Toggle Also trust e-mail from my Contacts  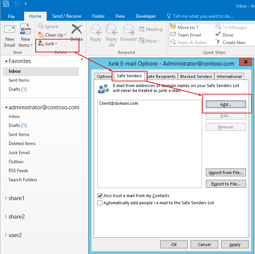click(100, 196)
